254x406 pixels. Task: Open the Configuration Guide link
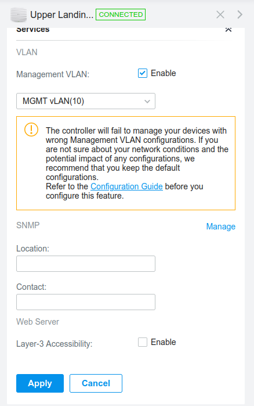[x=126, y=186]
